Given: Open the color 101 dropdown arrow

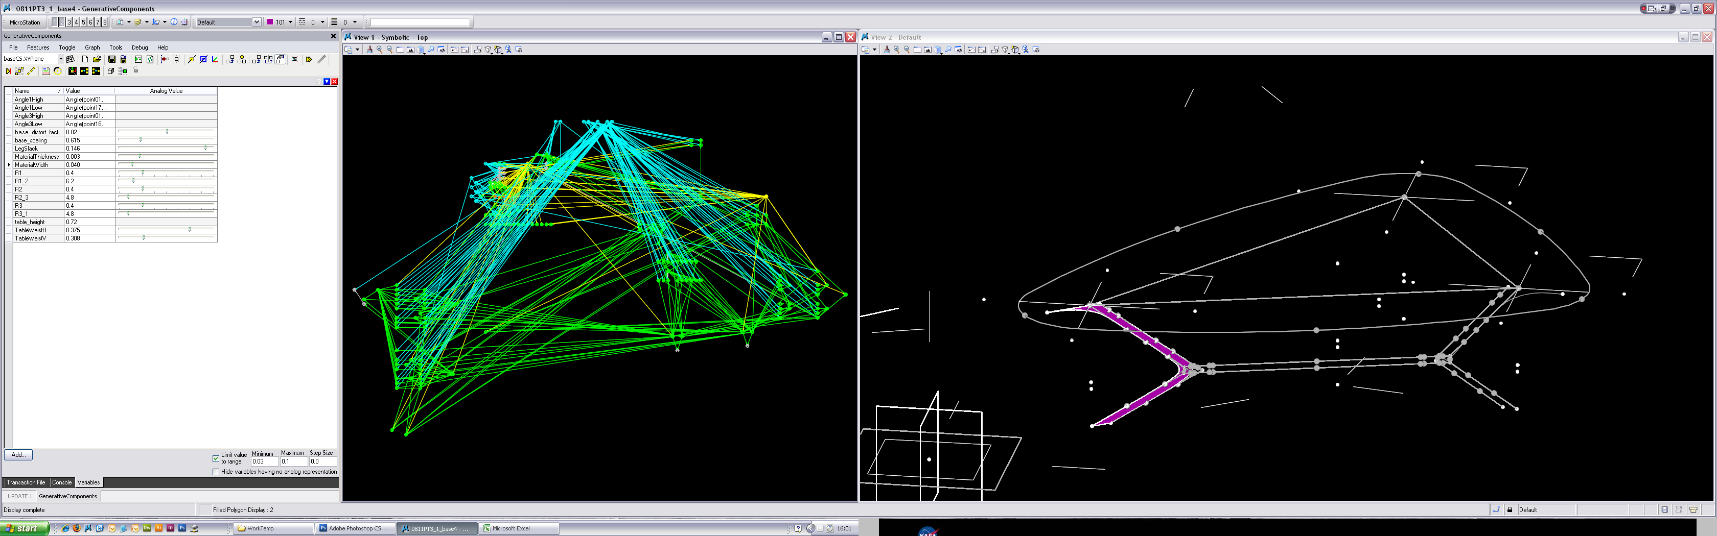Looking at the screenshot, I should (291, 22).
